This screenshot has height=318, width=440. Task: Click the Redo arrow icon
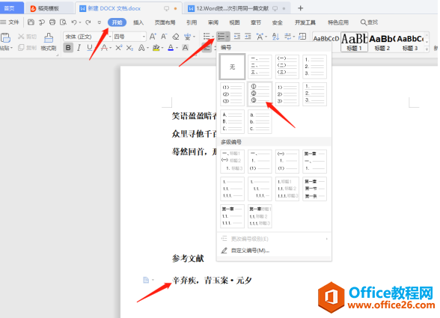coord(88,22)
